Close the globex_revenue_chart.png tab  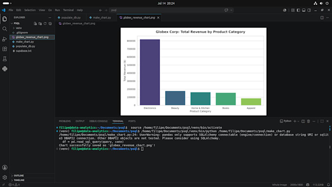(158, 18)
